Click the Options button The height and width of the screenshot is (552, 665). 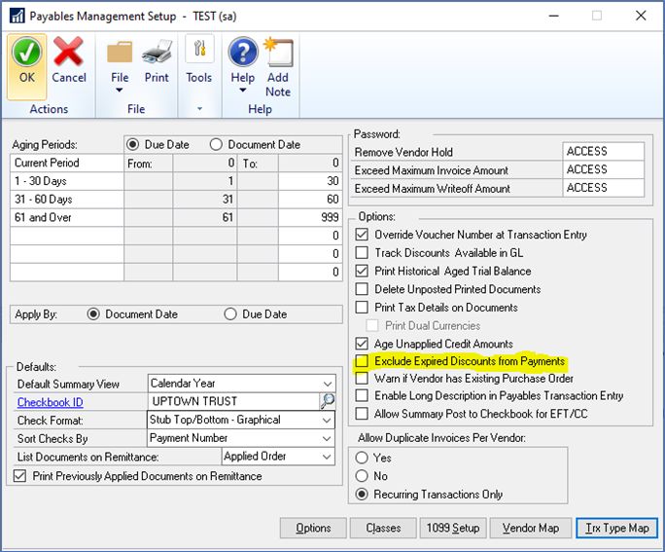pyautogui.click(x=313, y=528)
